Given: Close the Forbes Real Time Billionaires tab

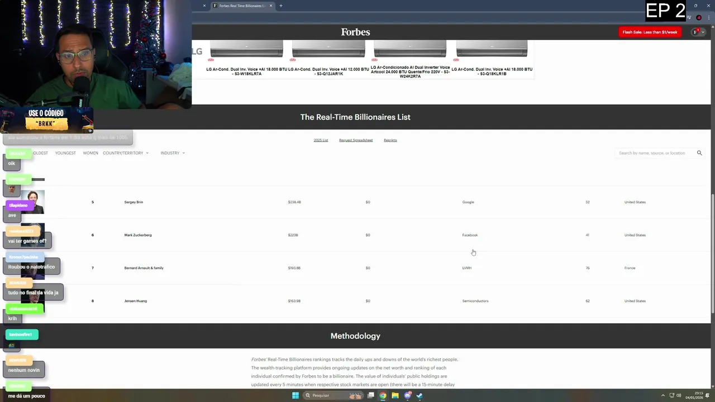Looking at the screenshot, I should coord(271,6).
